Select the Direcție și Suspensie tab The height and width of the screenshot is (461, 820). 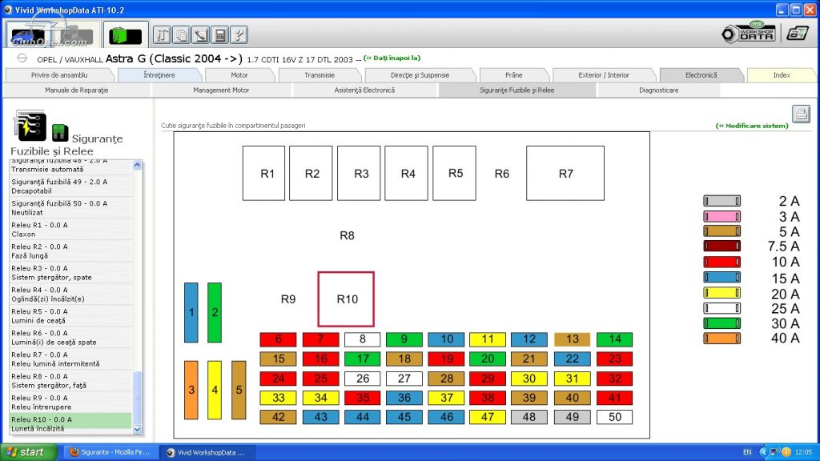pyautogui.click(x=420, y=75)
